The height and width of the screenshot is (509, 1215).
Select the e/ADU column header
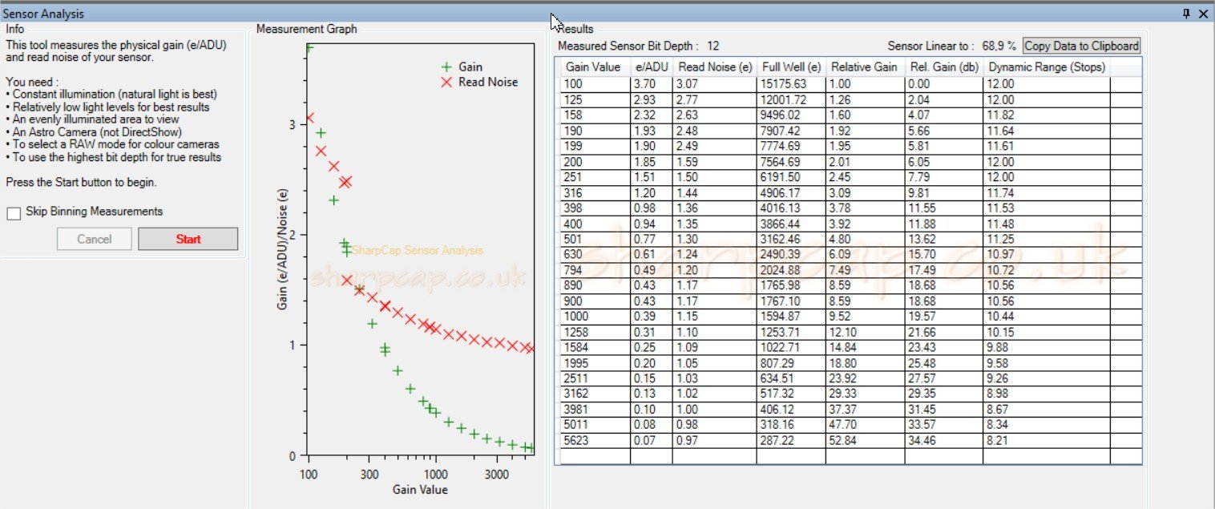[x=652, y=67]
